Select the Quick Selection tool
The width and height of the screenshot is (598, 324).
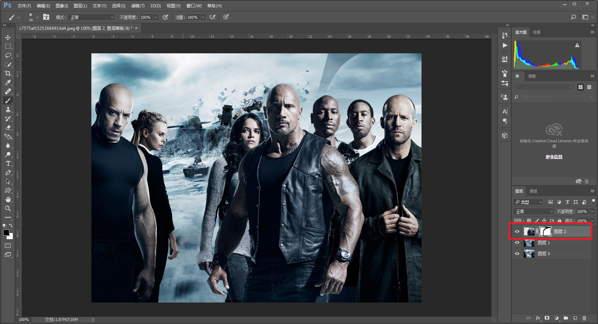click(x=8, y=64)
